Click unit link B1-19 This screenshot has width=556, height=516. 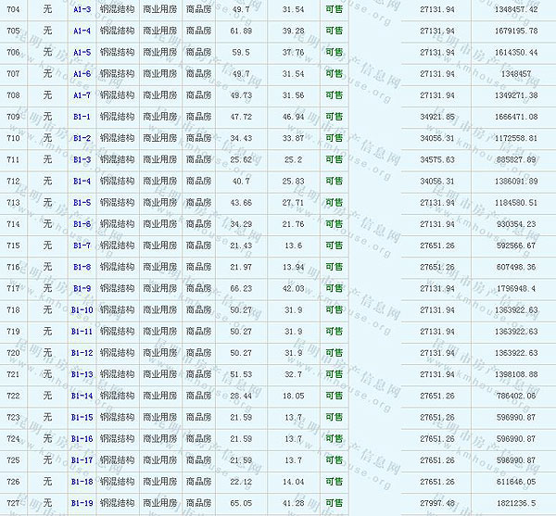click(x=82, y=503)
